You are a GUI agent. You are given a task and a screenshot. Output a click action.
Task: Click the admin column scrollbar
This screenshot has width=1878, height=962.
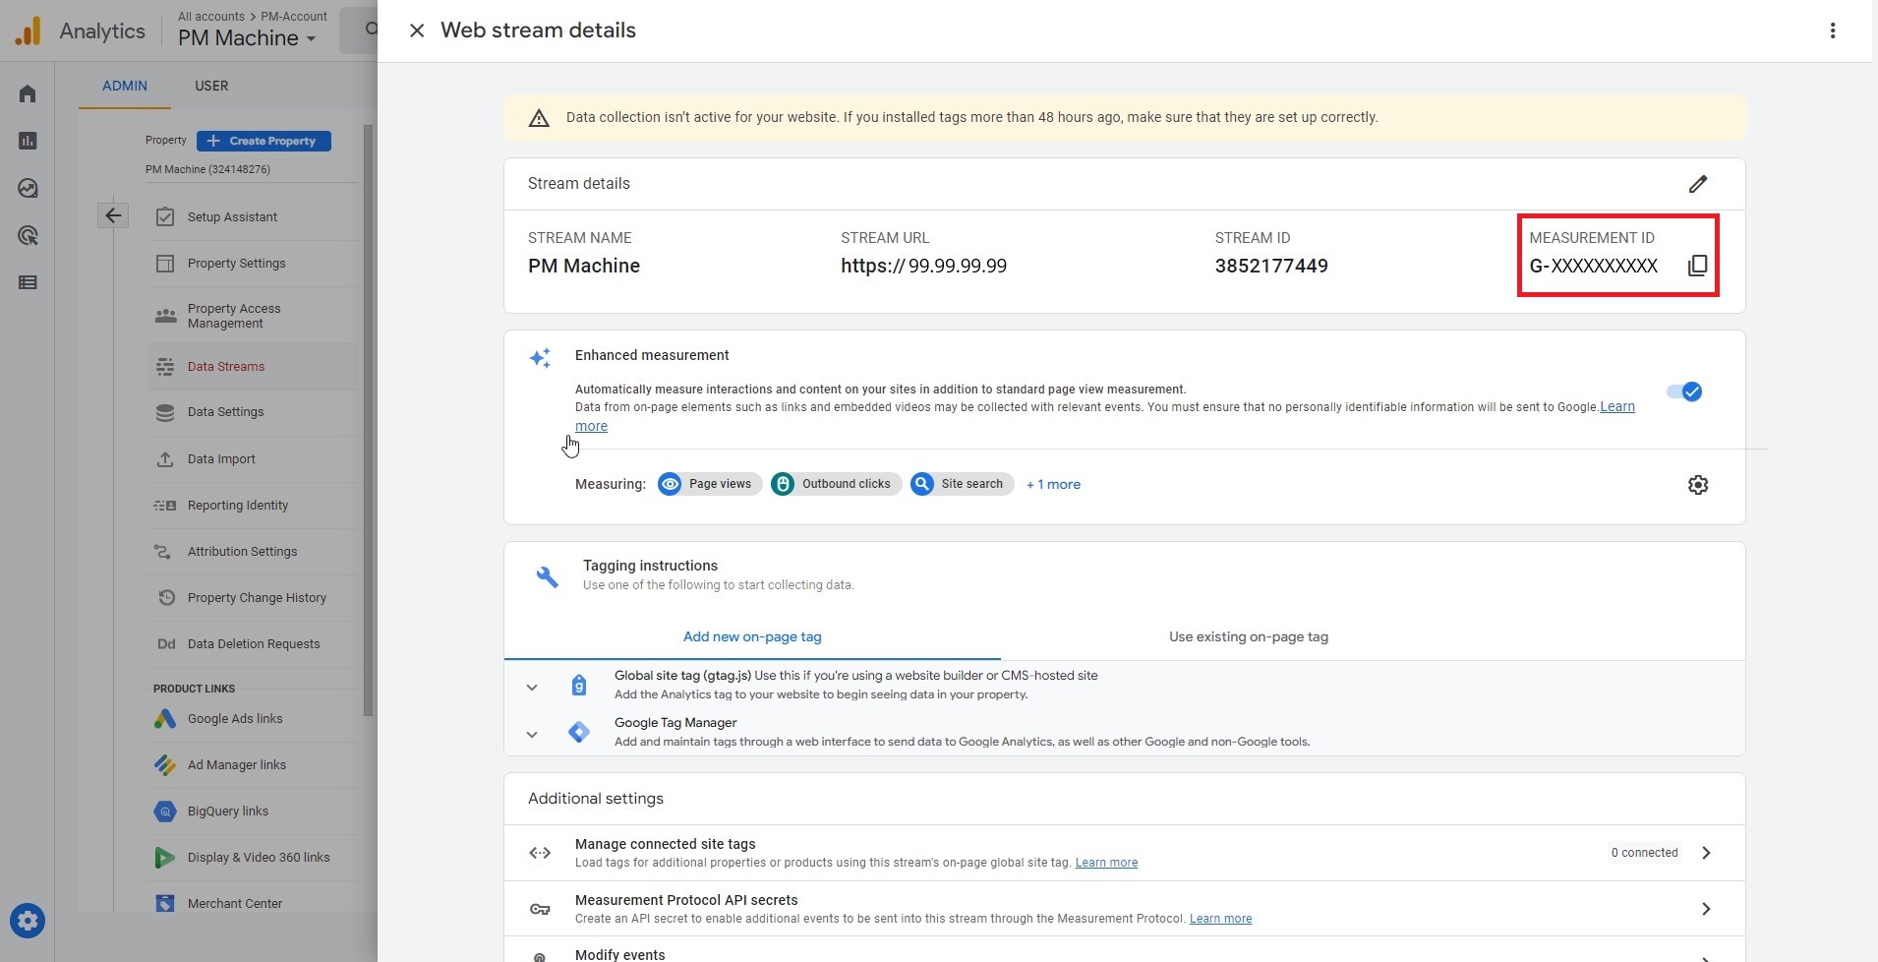(x=369, y=420)
